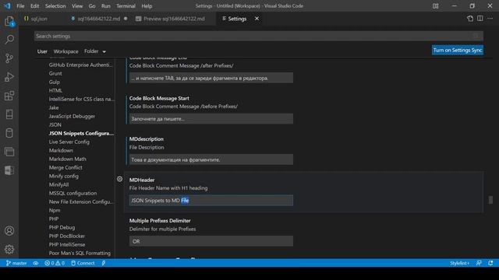Split the editor to the right

[480, 19]
